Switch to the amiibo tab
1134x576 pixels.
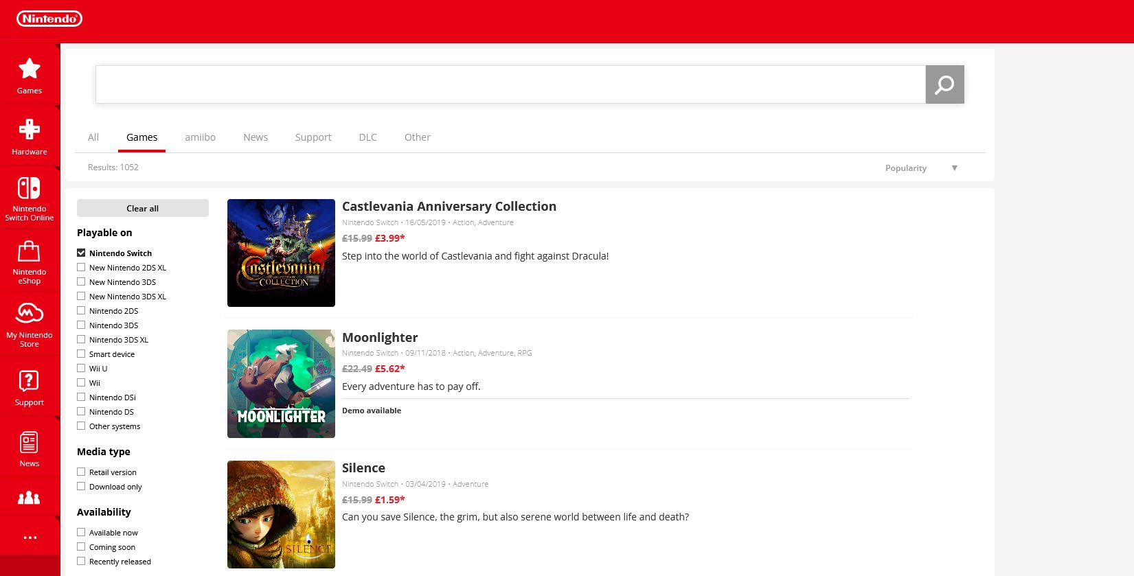[200, 137]
